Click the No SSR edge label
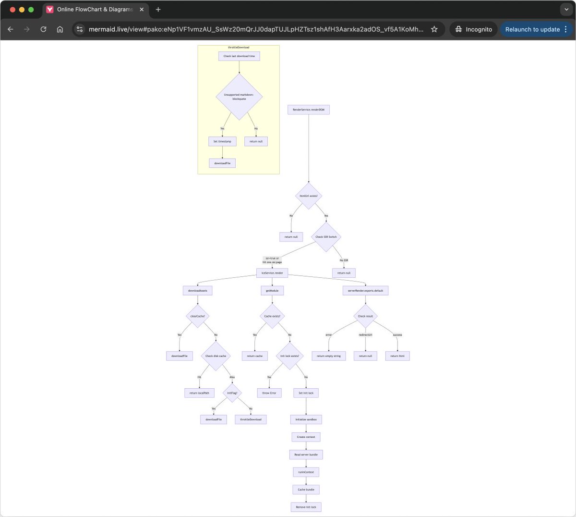The image size is (576, 517). click(x=344, y=260)
